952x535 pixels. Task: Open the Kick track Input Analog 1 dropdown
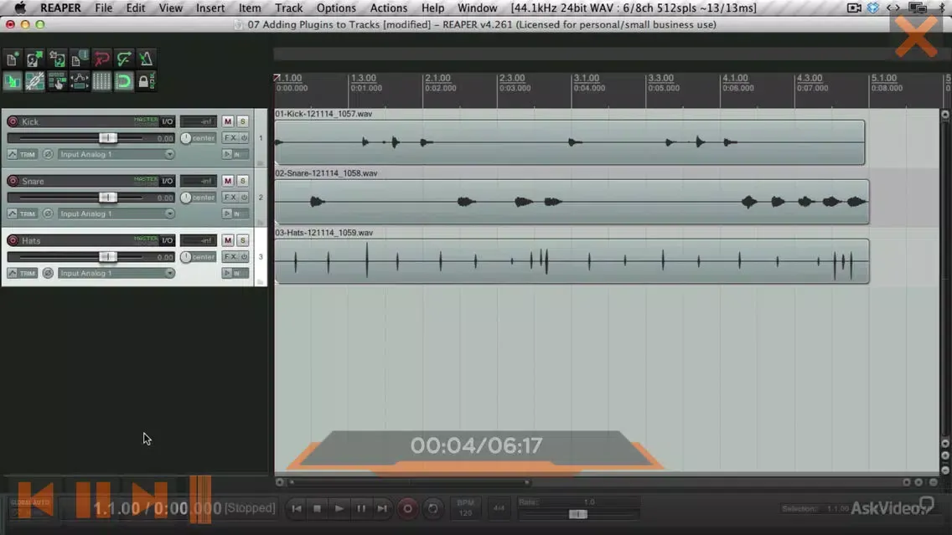click(116, 154)
